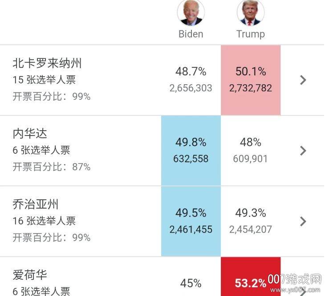This screenshot has height=296, width=325.
Task: Expand the 内华达 row chevron
Action: tap(303, 151)
